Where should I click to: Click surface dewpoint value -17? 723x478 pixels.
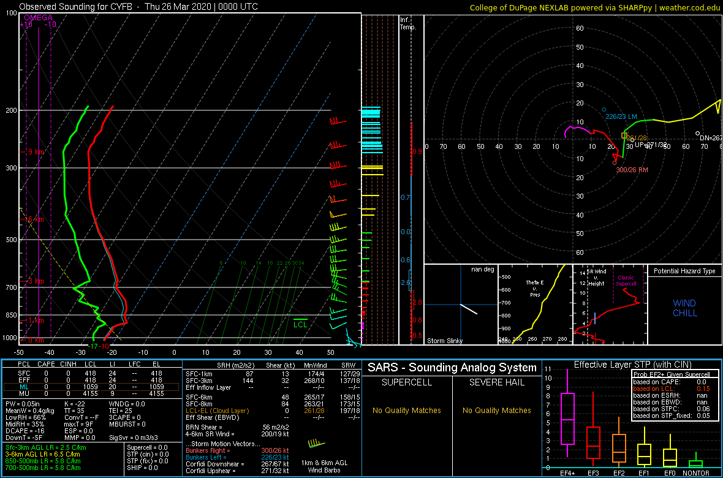(93, 346)
